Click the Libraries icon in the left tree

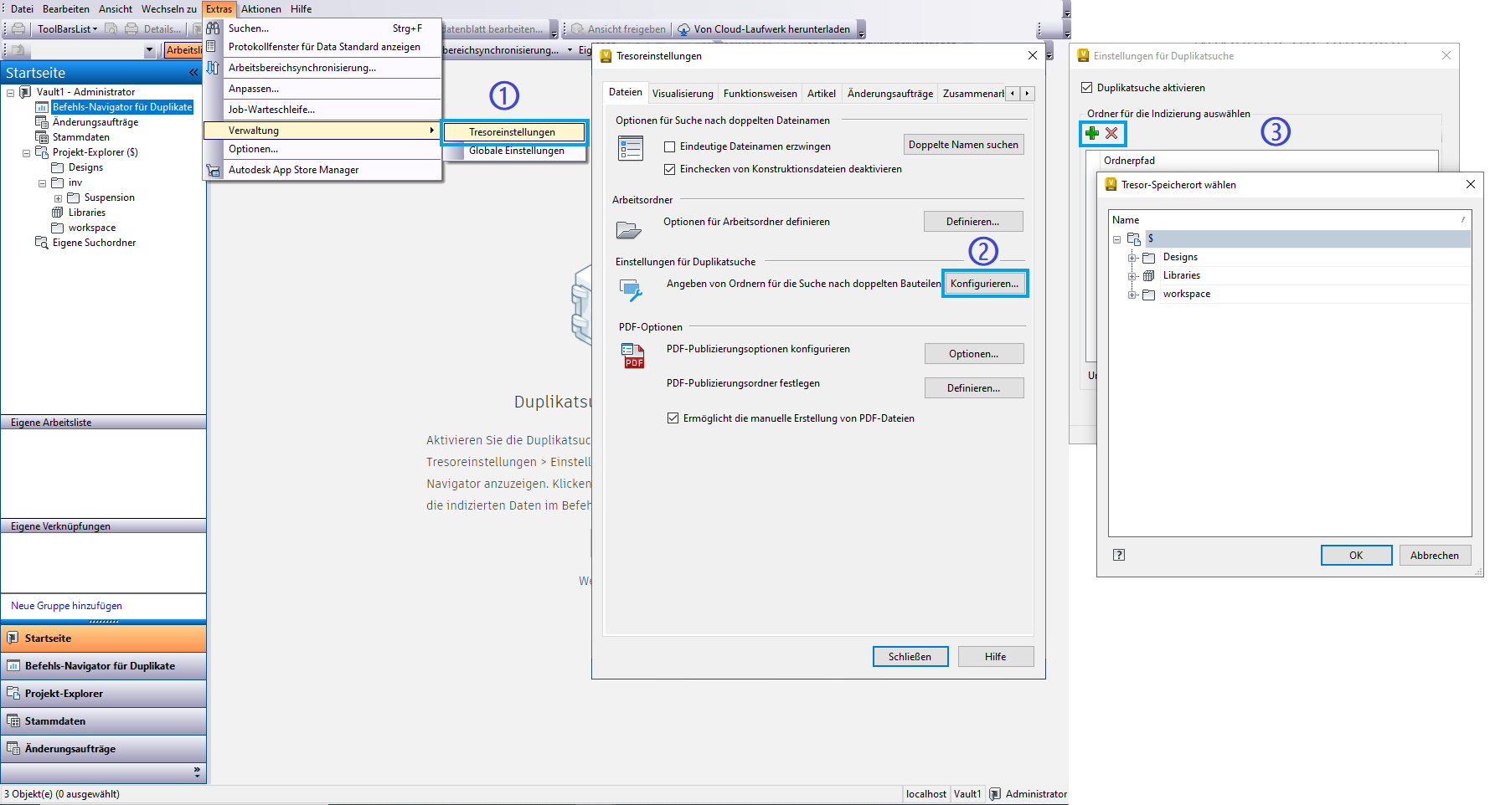[58, 213]
